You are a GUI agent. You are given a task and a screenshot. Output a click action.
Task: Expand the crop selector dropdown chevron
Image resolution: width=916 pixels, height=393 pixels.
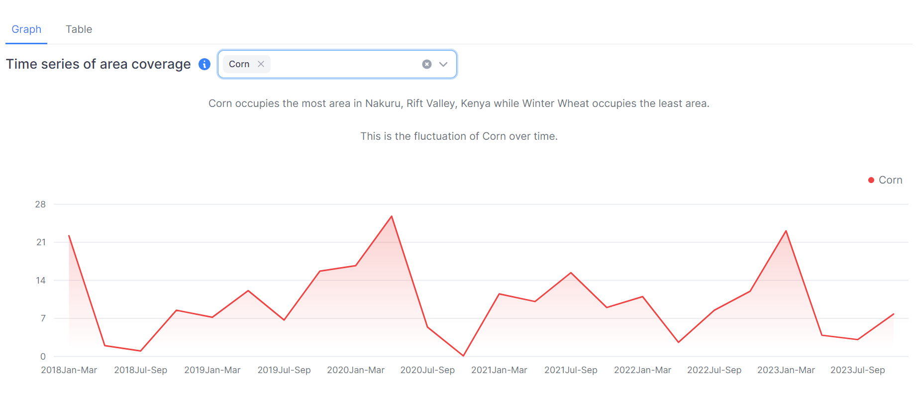point(443,64)
